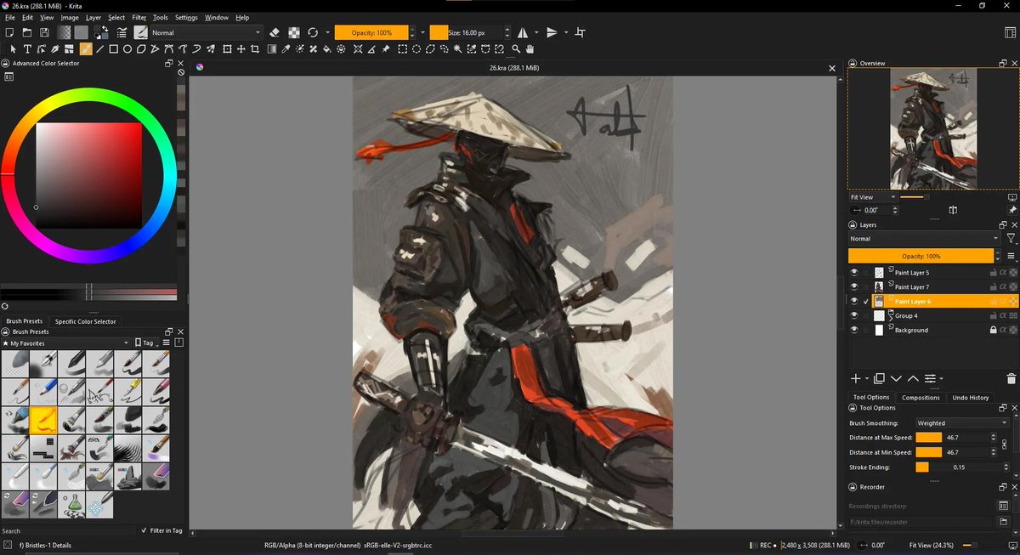The image size is (1020, 555).
Task: Open My Favorites brush tag dropdown
Action: point(65,343)
